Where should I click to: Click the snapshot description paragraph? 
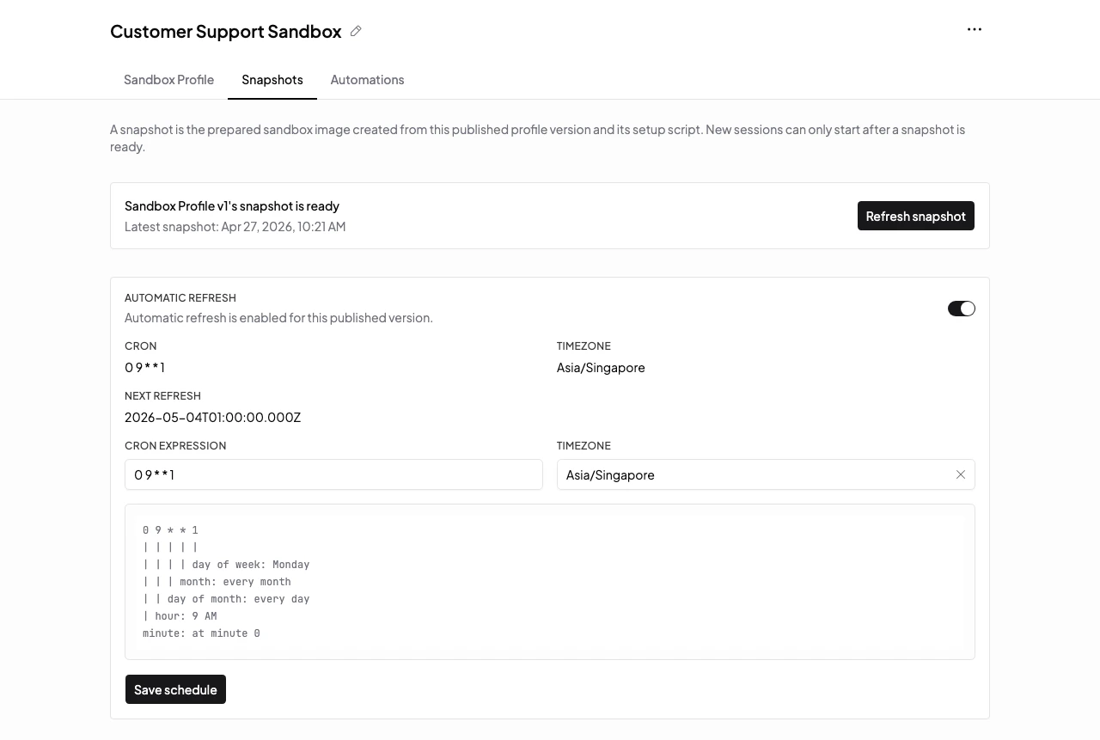(537, 138)
